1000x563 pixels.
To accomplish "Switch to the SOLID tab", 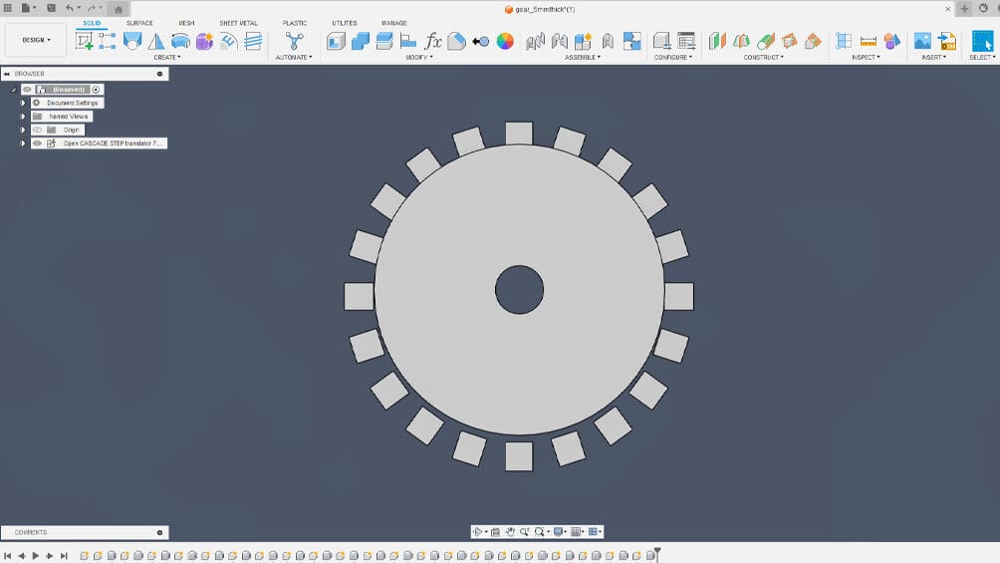I will pyautogui.click(x=92, y=23).
